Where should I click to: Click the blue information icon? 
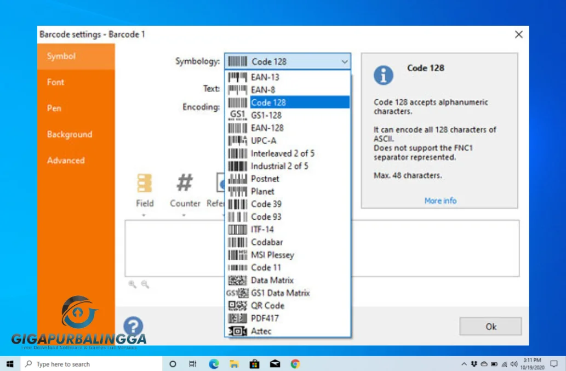coord(383,75)
